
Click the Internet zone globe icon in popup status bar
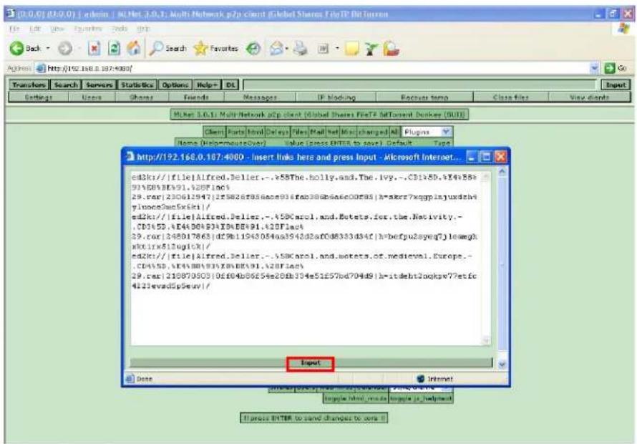point(421,379)
